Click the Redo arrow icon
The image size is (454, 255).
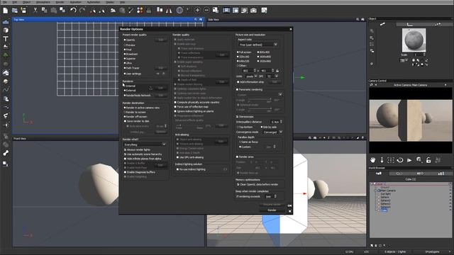[82, 11]
